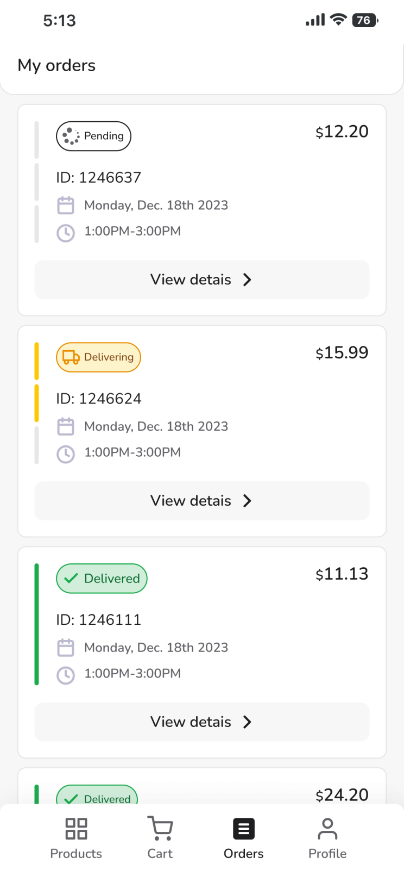Open the Profile person icon
404x870 pixels.
tap(327, 829)
